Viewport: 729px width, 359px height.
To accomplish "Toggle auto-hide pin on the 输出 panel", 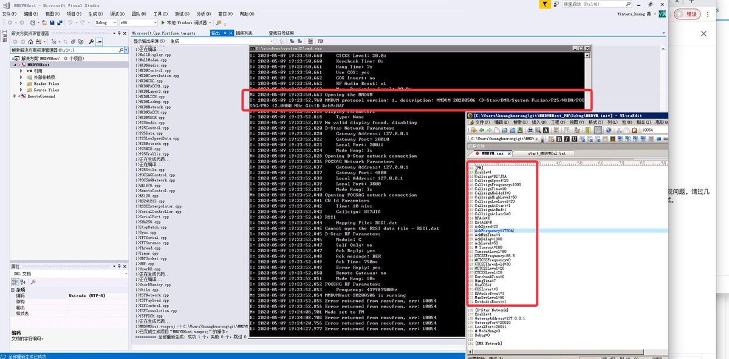I will [x=225, y=33].
